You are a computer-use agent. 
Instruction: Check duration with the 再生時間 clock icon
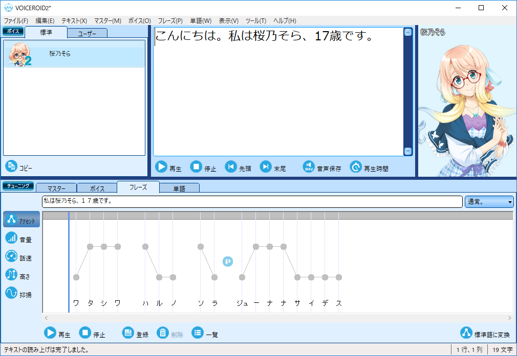point(356,167)
